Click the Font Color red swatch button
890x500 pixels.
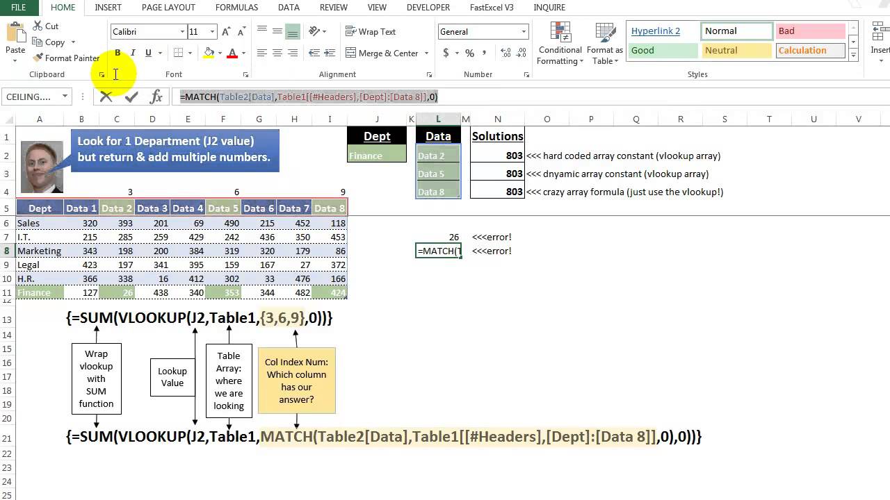click(x=232, y=53)
